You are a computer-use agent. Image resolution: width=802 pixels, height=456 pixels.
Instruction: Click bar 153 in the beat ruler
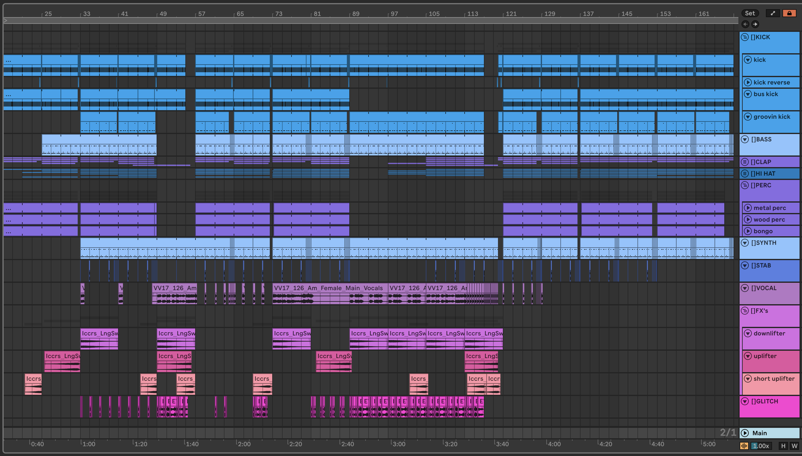coord(665,14)
